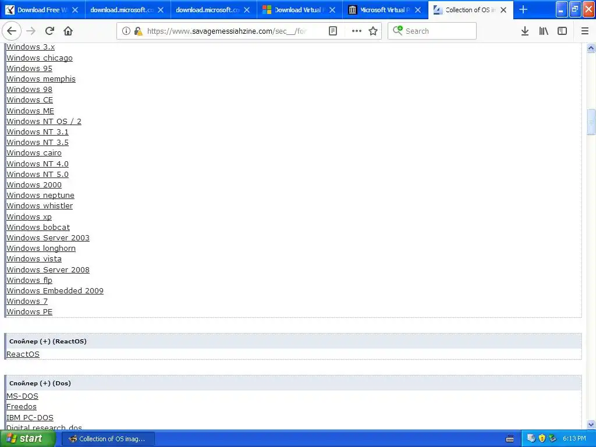Open the Firefox hamburger menu
This screenshot has width=596, height=447.
click(585, 31)
